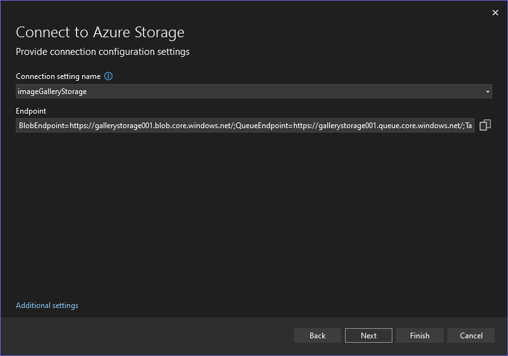Screen dimensions: 508x356
Task: Click the Provide connection configuration settings subtitle
Action: [102, 52]
